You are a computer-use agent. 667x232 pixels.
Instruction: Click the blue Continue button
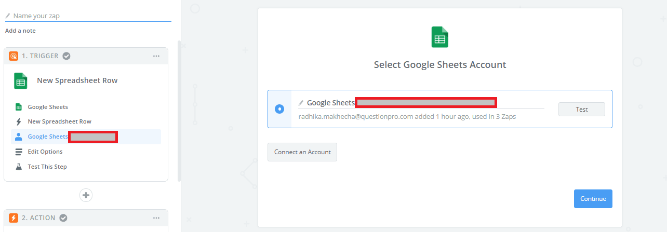(x=593, y=199)
